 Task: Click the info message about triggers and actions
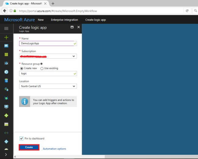point(48,101)
